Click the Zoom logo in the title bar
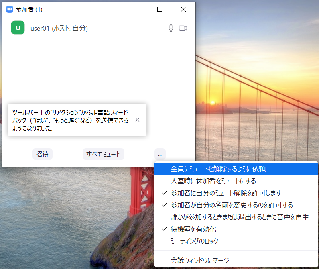This screenshot has width=319, height=269. [x=10, y=9]
